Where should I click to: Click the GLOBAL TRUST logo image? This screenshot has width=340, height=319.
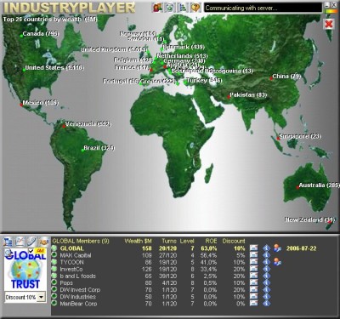25,269
